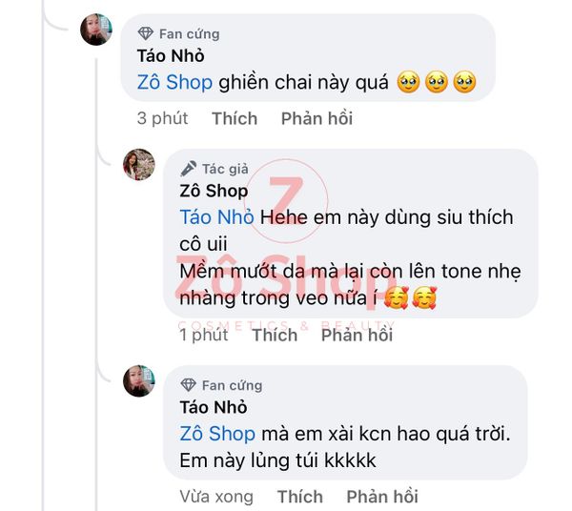
Task: Click the 'Vừa xong' timestamp
Action: pyautogui.click(x=216, y=497)
